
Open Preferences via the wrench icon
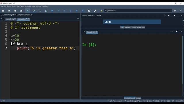click(x=95, y=11)
